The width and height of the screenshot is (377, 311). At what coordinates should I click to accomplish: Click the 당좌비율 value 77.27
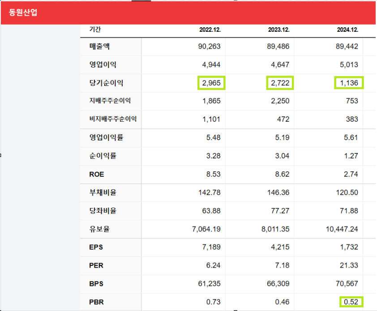pos(280,210)
